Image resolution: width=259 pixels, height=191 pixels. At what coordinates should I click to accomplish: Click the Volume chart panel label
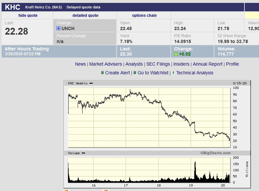(x=74, y=153)
